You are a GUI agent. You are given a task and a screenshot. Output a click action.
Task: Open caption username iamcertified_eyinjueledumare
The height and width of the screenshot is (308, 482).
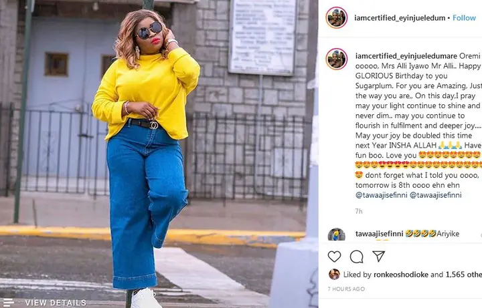click(x=406, y=56)
